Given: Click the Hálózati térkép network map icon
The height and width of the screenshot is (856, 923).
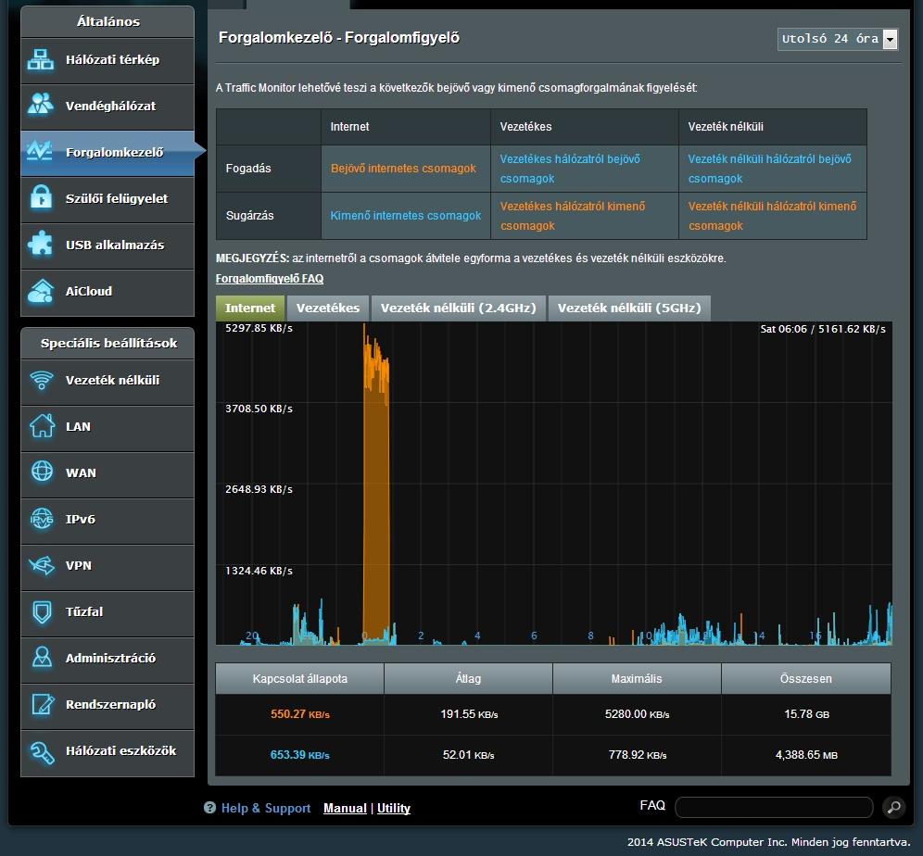Looking at the screenshot, I should coord(41,59).
